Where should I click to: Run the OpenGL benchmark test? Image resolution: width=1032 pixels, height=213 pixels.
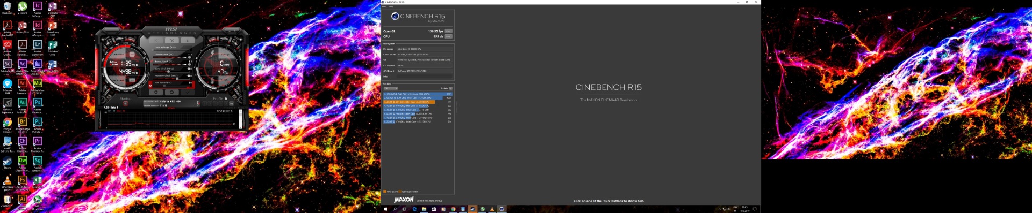pos(448,31)
